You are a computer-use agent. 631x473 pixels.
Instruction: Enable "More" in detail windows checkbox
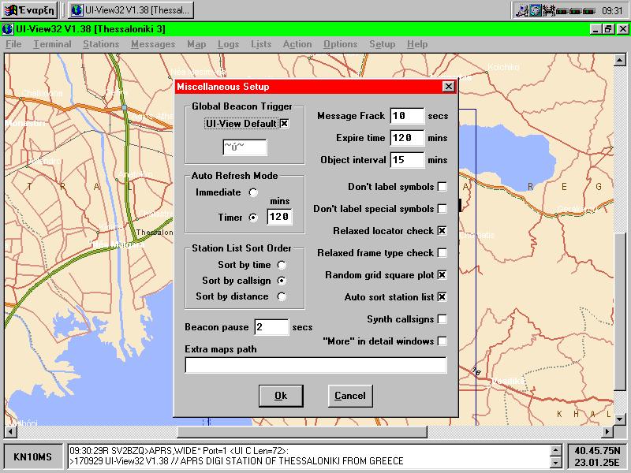(442, 341)
